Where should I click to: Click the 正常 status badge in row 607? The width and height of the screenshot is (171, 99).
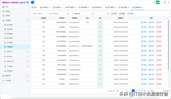tap(100, 65)
